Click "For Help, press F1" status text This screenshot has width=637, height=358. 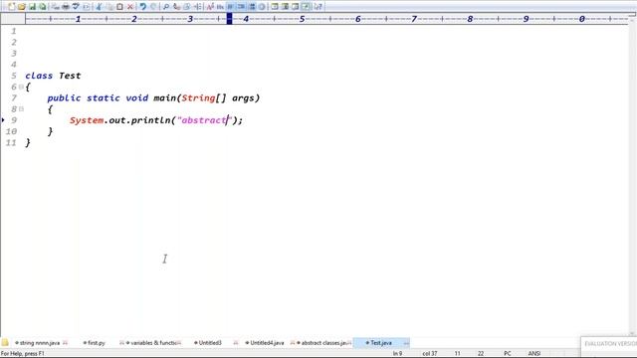tap(23, 354)
